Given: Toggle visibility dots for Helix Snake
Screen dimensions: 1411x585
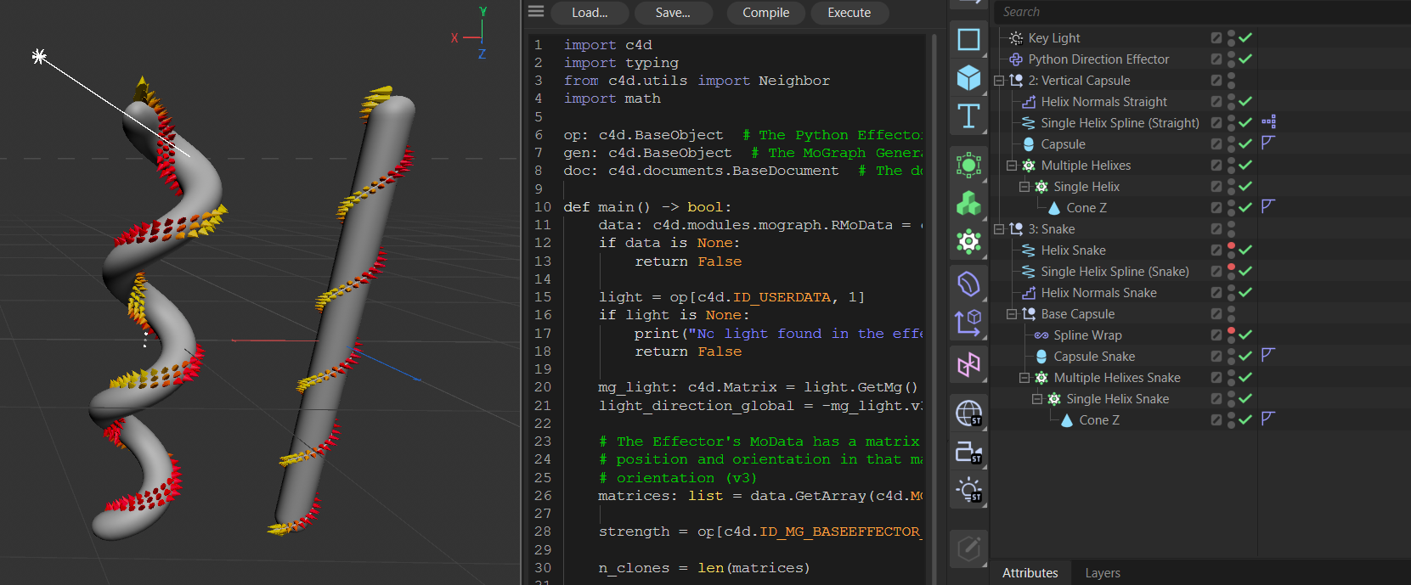Looking at the screenshot, I should click(x=1231, y=250).
